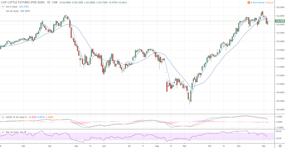Open chart settings gear icon
The width and height of the screenshot is (285, 148).
(x=280, y=146)
